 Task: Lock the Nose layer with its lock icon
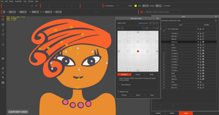(201, 45)
